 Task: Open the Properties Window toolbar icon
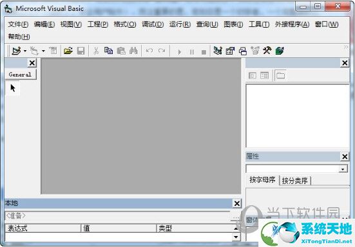pyautogui.click(x=230, y=51)
